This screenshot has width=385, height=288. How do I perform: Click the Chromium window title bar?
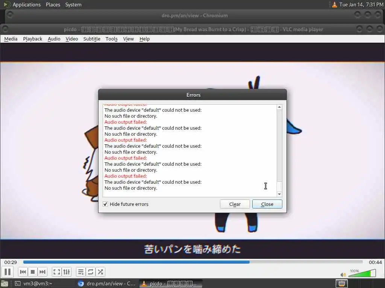coord(194,15)
